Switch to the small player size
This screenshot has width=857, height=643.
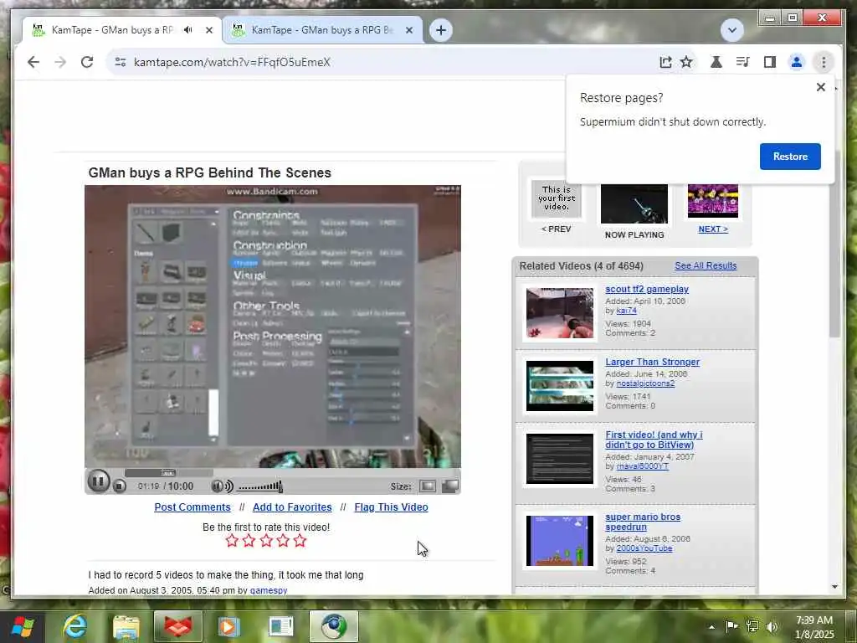tap(428, 486)
